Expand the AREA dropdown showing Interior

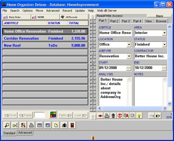click(x=165, y=33)
